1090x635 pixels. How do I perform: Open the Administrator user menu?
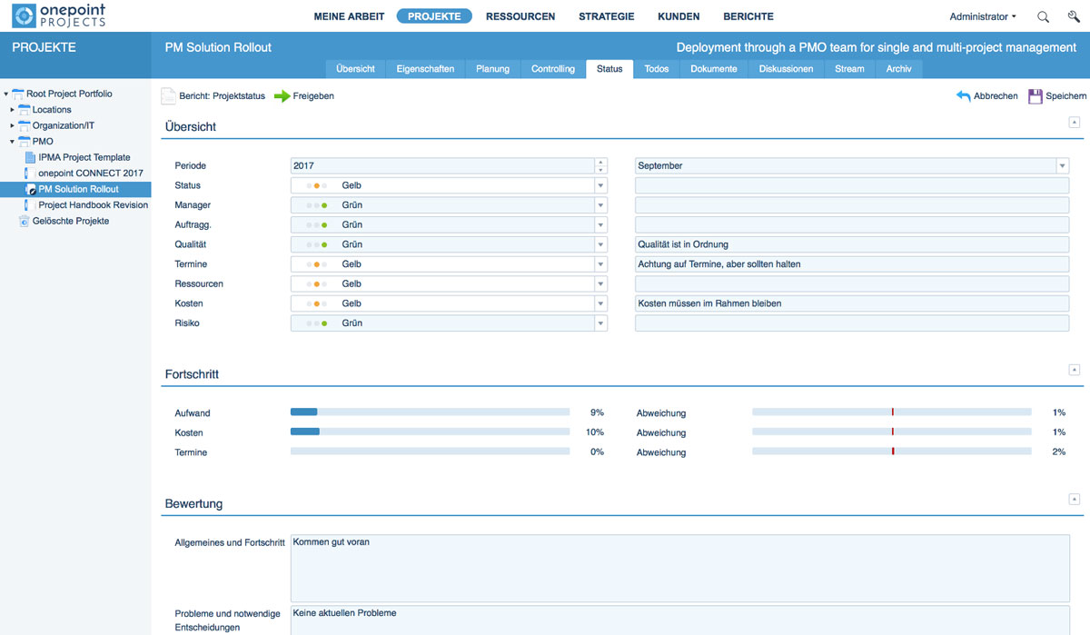[x=982, y=16]
